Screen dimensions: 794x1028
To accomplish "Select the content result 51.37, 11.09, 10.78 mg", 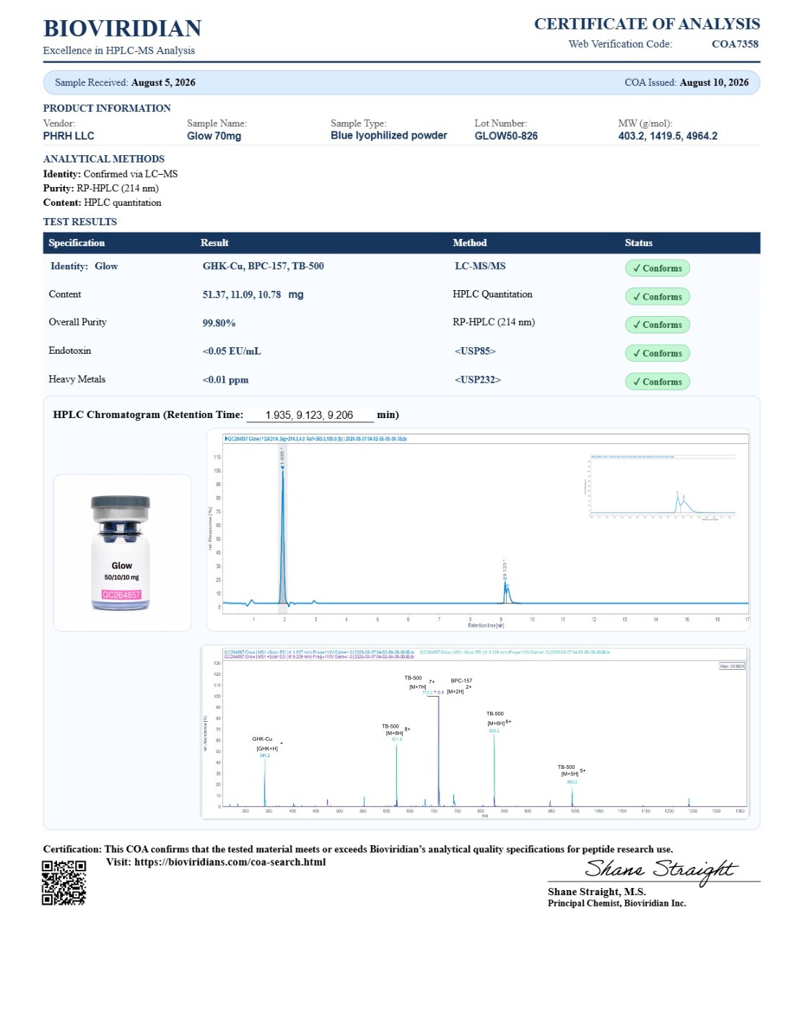I will point(253,295).
